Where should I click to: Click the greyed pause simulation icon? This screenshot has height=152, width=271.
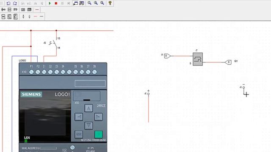pos(62,3)
